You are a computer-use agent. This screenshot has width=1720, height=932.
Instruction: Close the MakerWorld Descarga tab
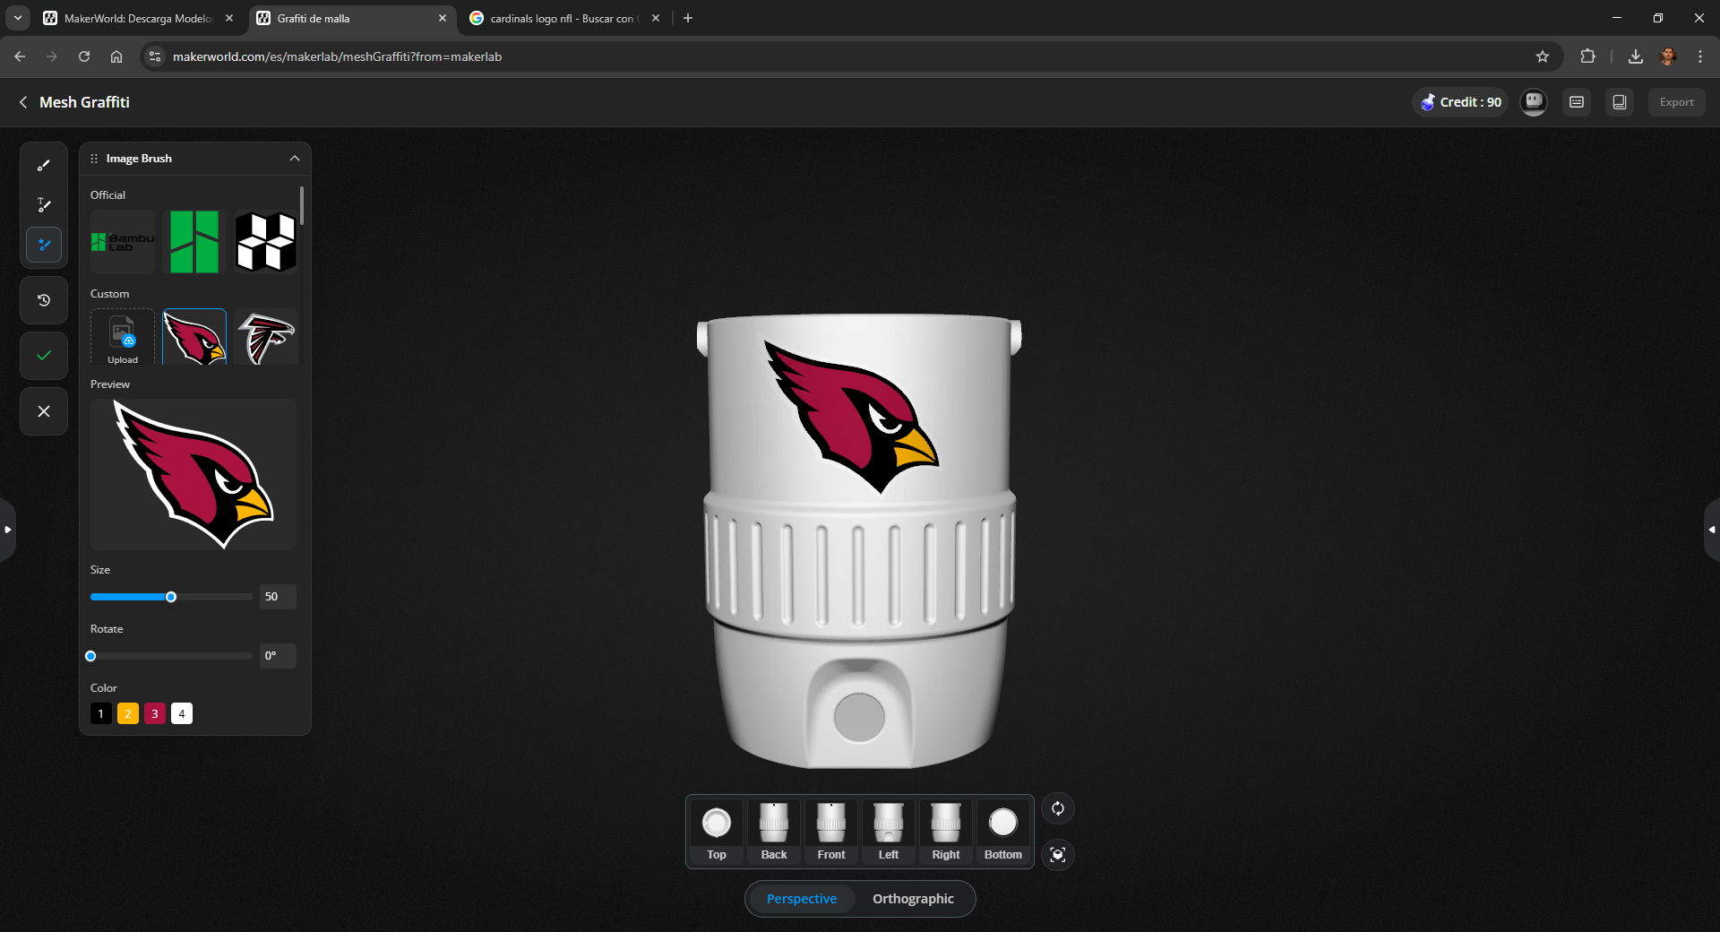(229, 18)
